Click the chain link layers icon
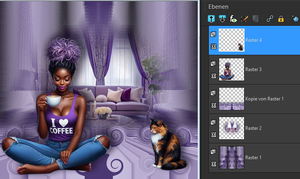 pos(270,19)
